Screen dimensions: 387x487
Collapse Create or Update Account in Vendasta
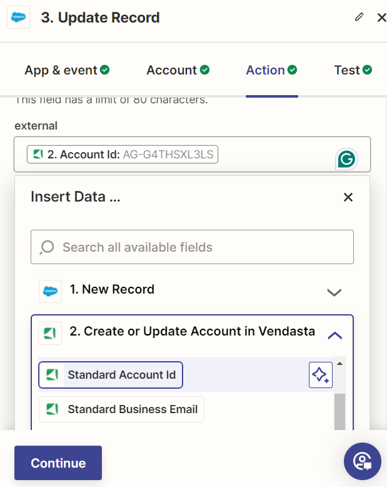tap(335, 336)
